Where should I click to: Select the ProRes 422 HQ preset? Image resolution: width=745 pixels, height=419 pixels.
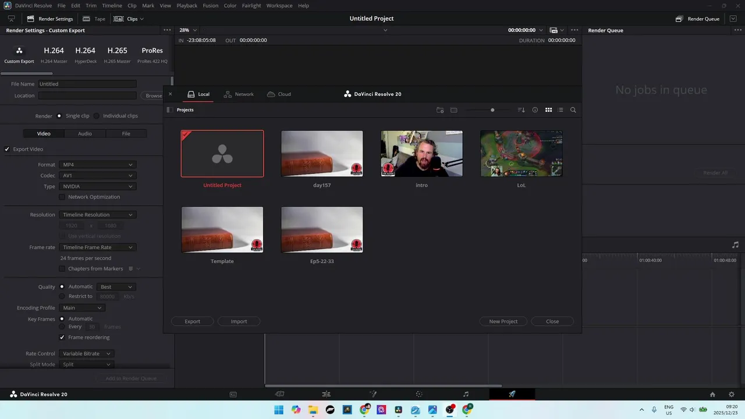coord(152,55)
